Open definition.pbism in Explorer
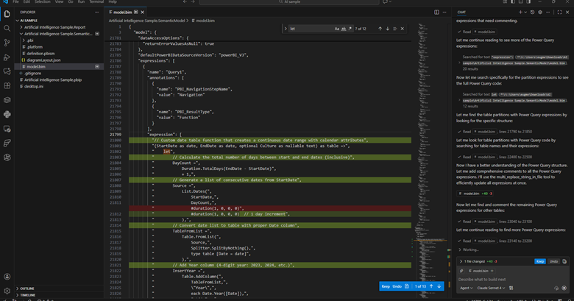 click(40, 54)
